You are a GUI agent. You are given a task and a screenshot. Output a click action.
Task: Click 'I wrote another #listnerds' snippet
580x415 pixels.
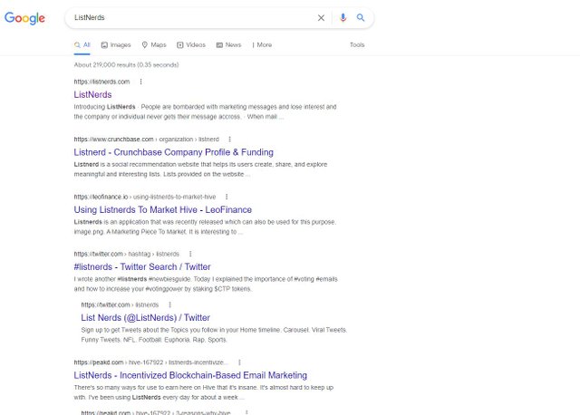pos(206,284)
